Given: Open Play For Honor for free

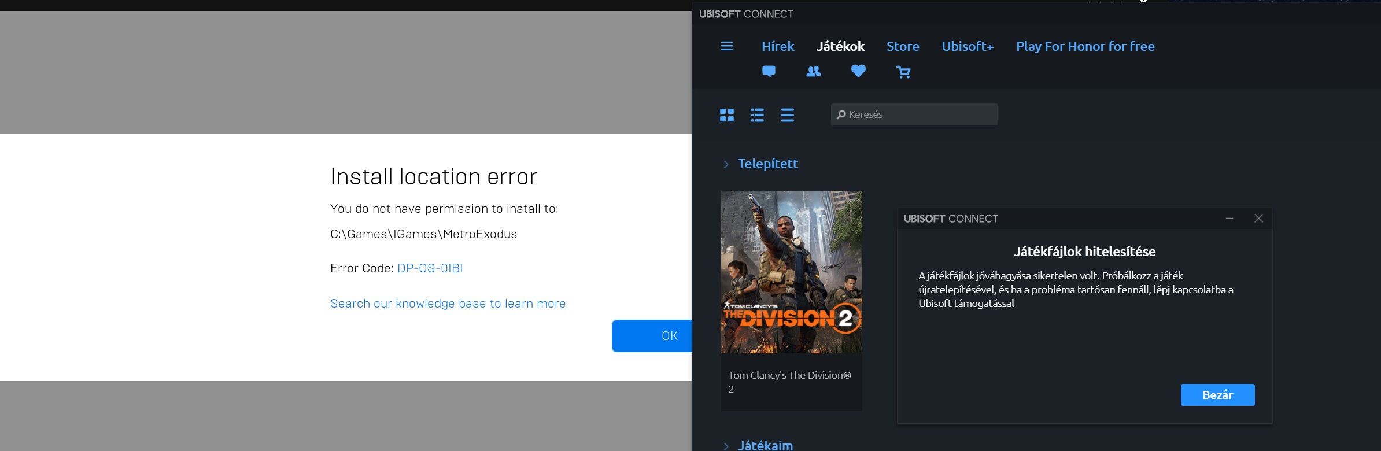Looking at the screenshot, I should [x=1085, y=46].
